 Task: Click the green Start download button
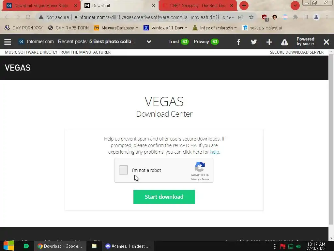point(164,197)
